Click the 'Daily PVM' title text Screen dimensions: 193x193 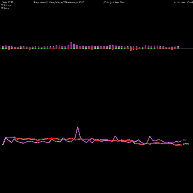click(x=7, y=2)
